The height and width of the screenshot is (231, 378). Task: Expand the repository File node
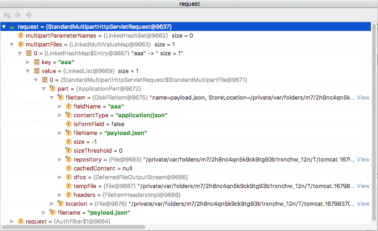(60, 160)
